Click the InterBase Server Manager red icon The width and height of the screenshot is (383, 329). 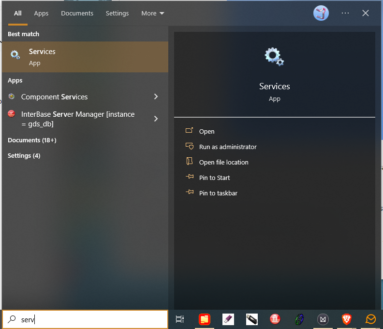12,114
